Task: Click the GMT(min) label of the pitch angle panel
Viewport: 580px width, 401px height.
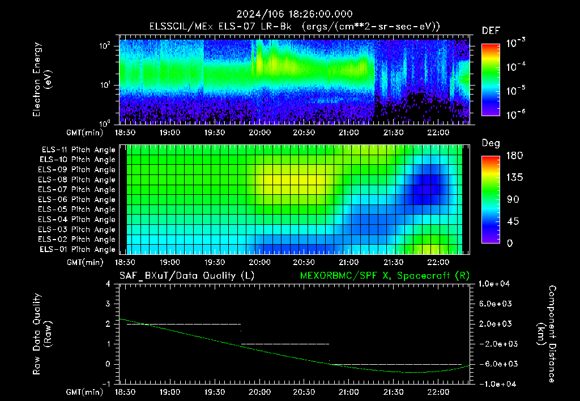Action: tap(84, 263)
